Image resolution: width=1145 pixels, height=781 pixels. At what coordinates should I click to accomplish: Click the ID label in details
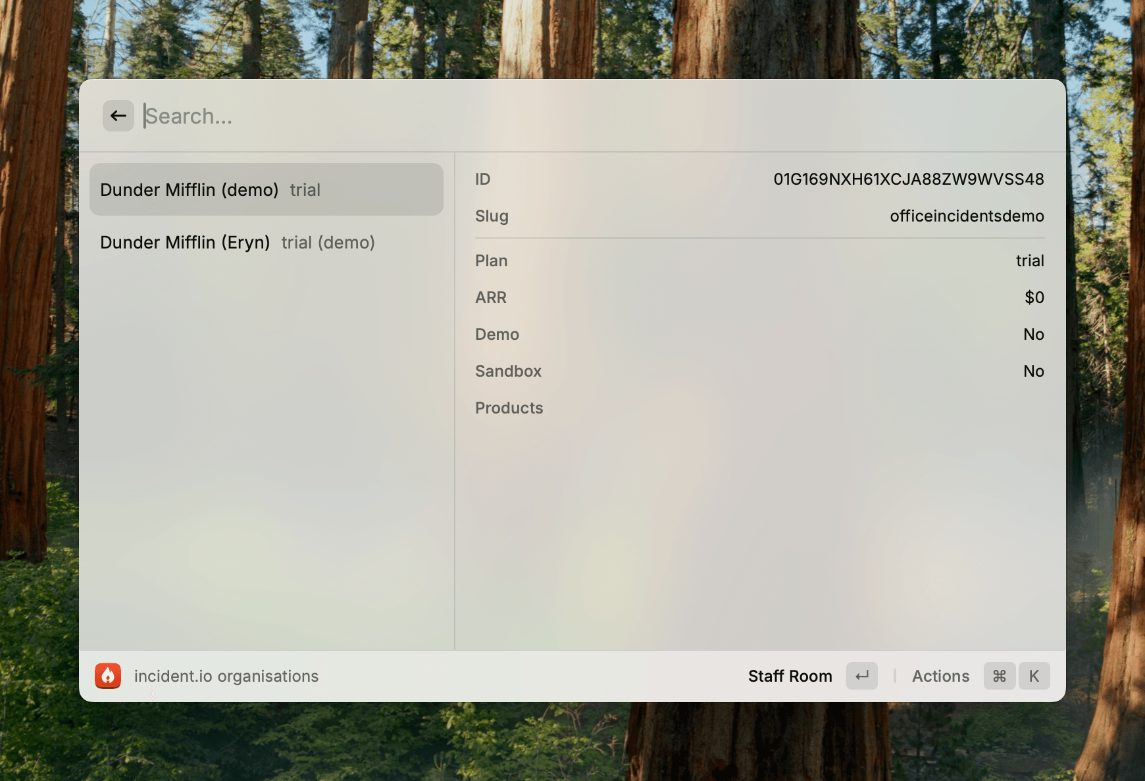click(483, 179)
